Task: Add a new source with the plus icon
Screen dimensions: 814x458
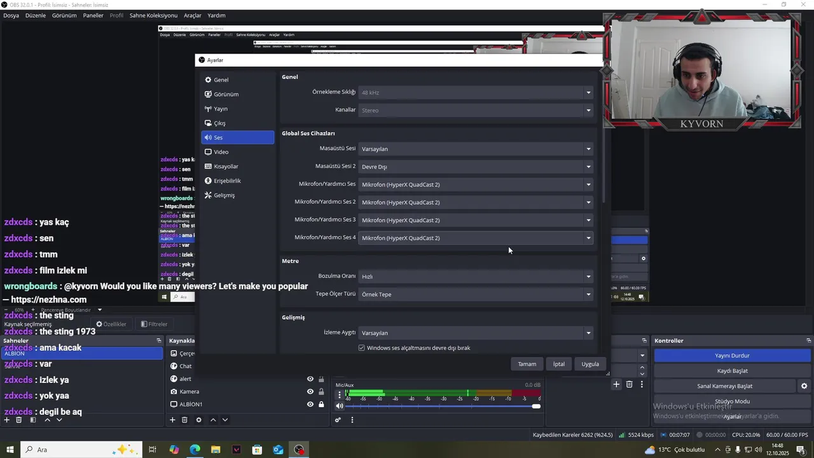Action: point(172,420)
